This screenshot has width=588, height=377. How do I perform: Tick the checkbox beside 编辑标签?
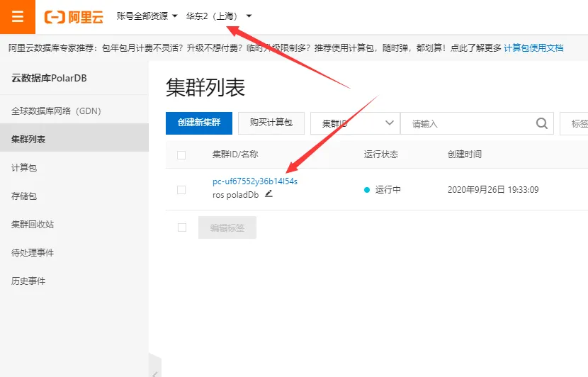tap(182, 227)
